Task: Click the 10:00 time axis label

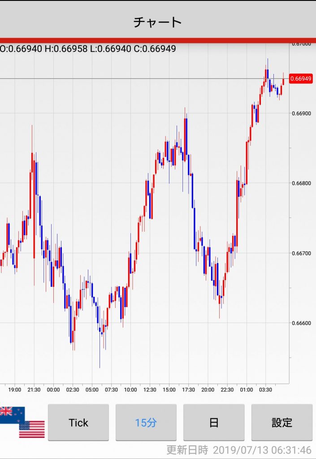Action: pyautogui.click(x=130, y=390)
